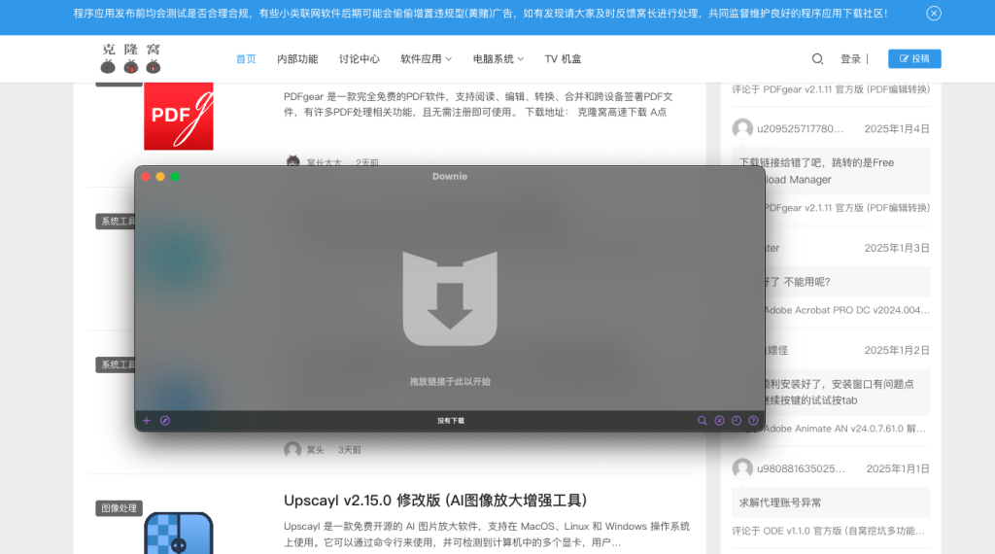Click the 3天前 post time
This screenshot has width=995, height=554.
(x=350, y=450)
